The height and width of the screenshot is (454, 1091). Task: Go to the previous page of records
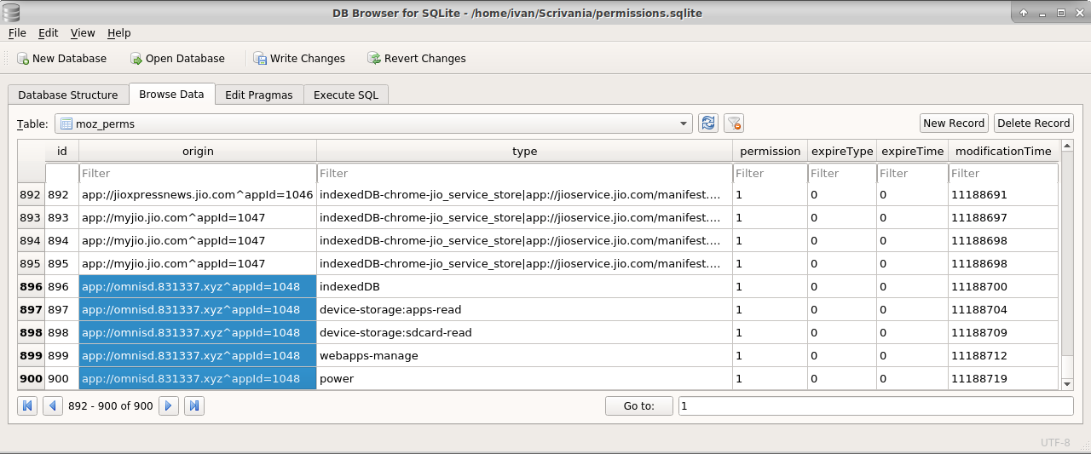coord(54,406)
